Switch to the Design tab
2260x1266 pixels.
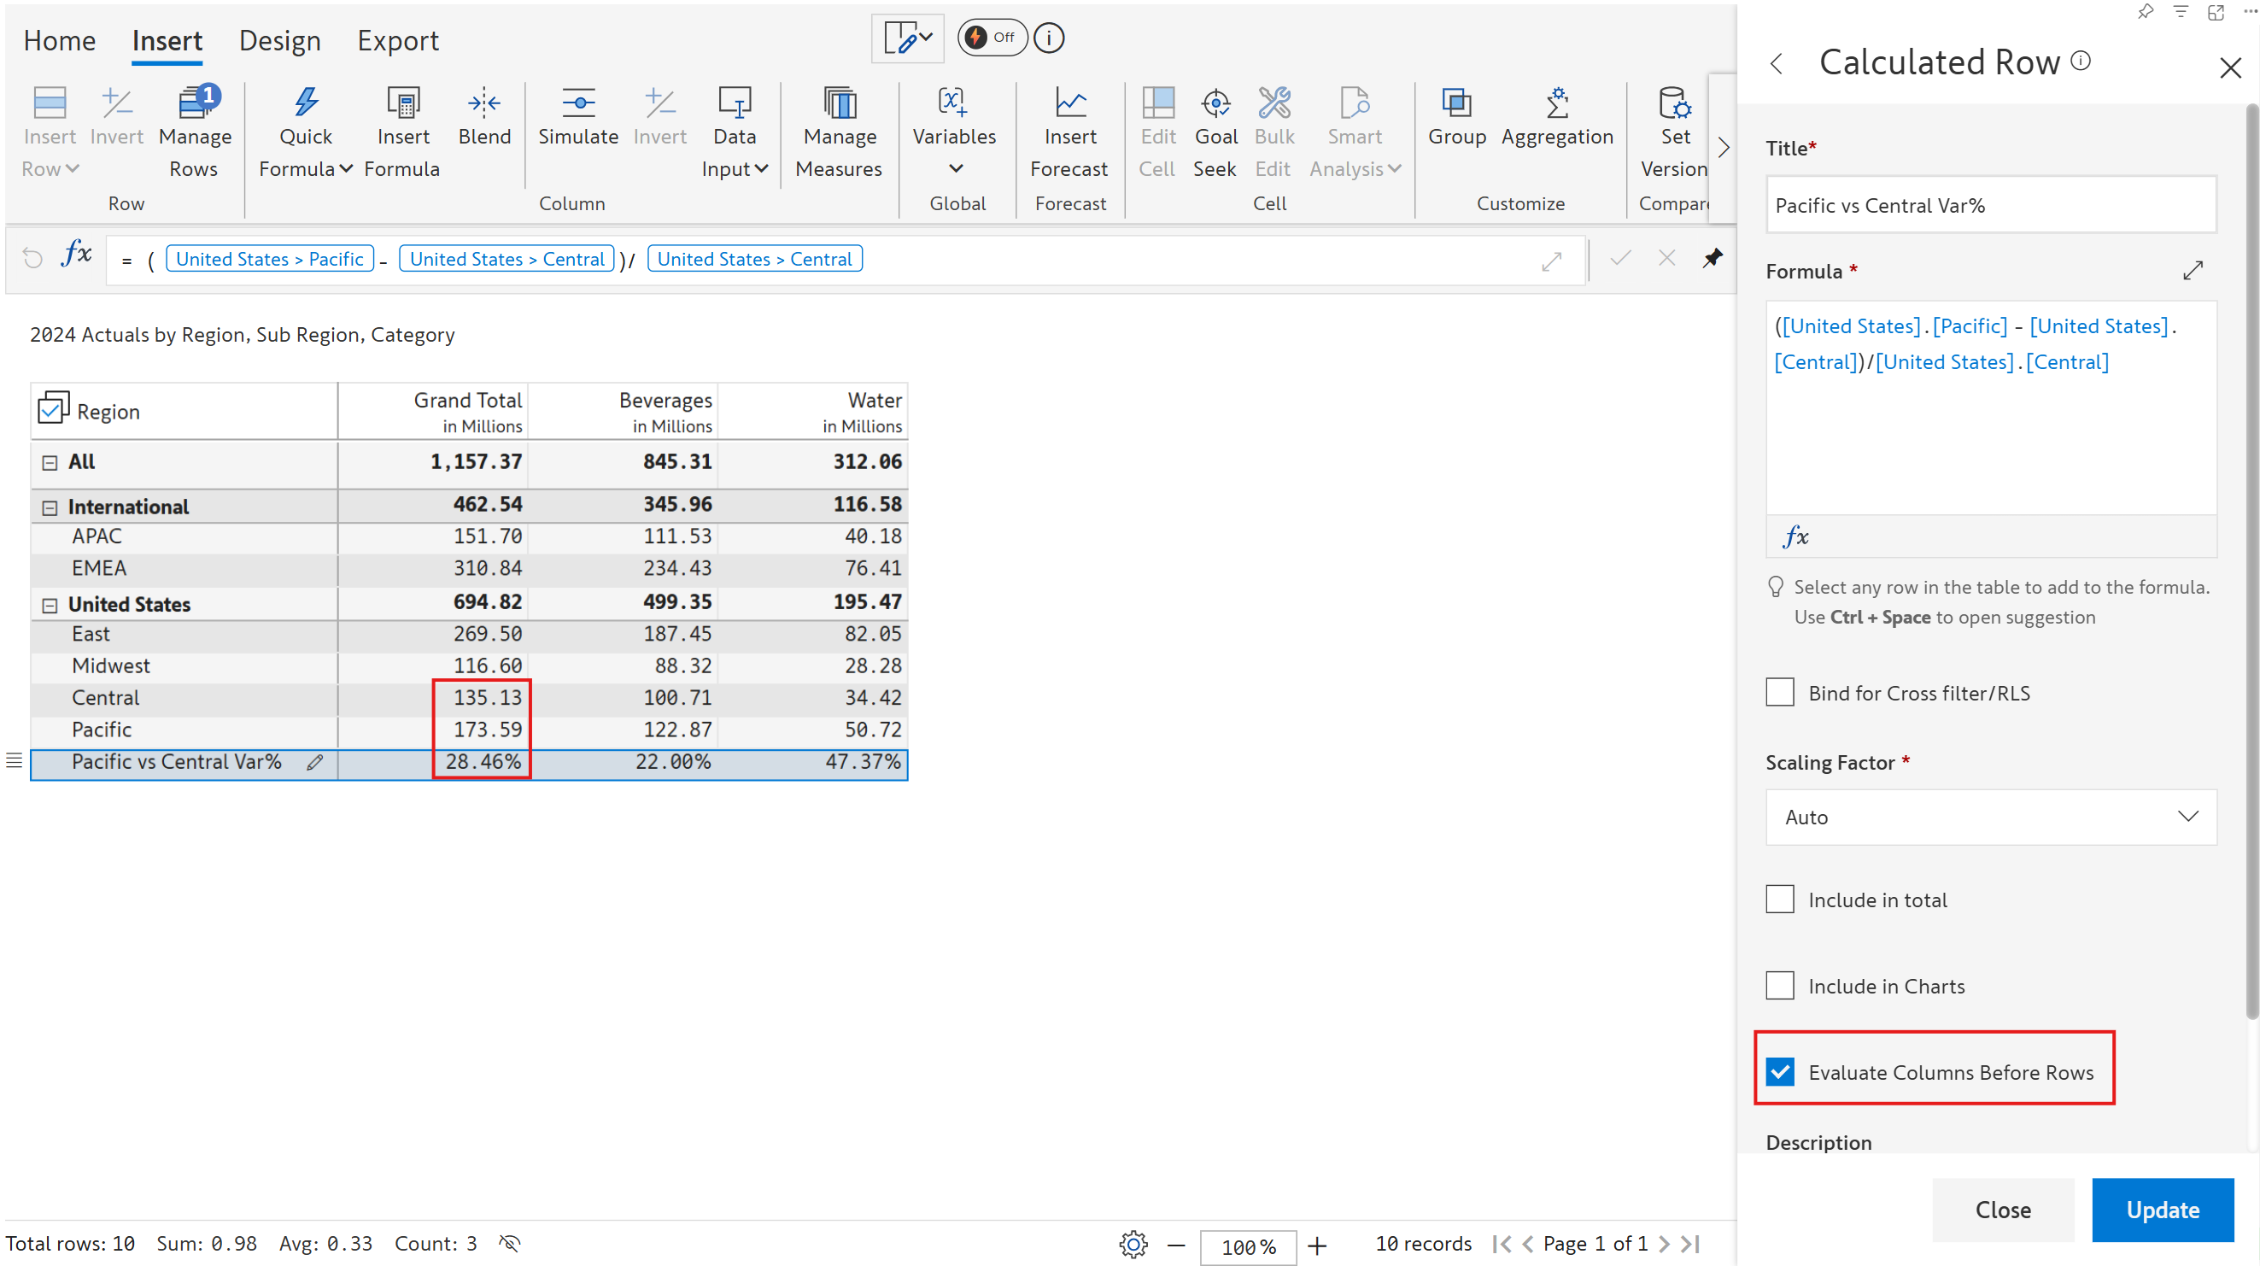point(279,40)
